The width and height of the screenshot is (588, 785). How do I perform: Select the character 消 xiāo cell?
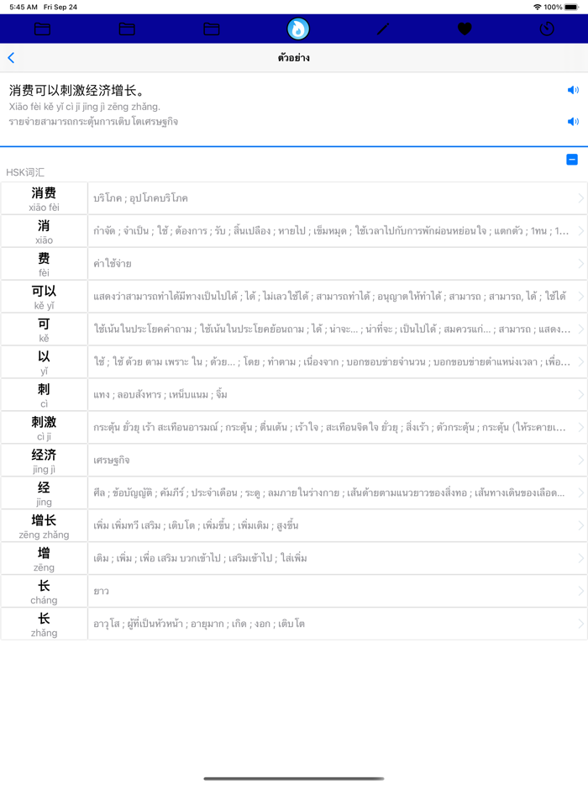44,231
